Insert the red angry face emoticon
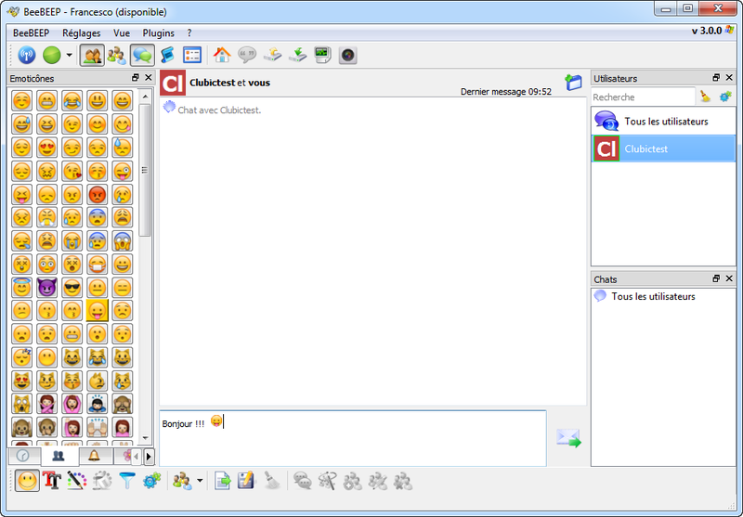This screenshot has width=743, height=517. tap(98, 194)
